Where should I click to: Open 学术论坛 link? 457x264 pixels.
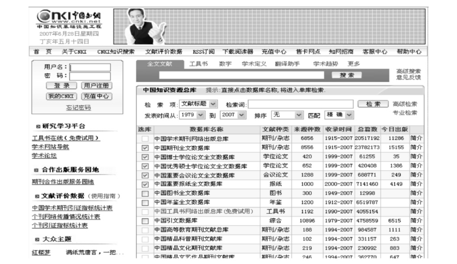tap(44, 156)
